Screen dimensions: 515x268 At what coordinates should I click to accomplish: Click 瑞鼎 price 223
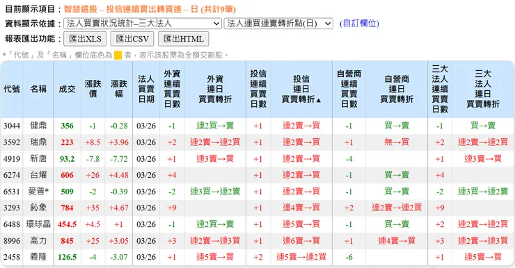pyautogui.click(x=67, y=142)
